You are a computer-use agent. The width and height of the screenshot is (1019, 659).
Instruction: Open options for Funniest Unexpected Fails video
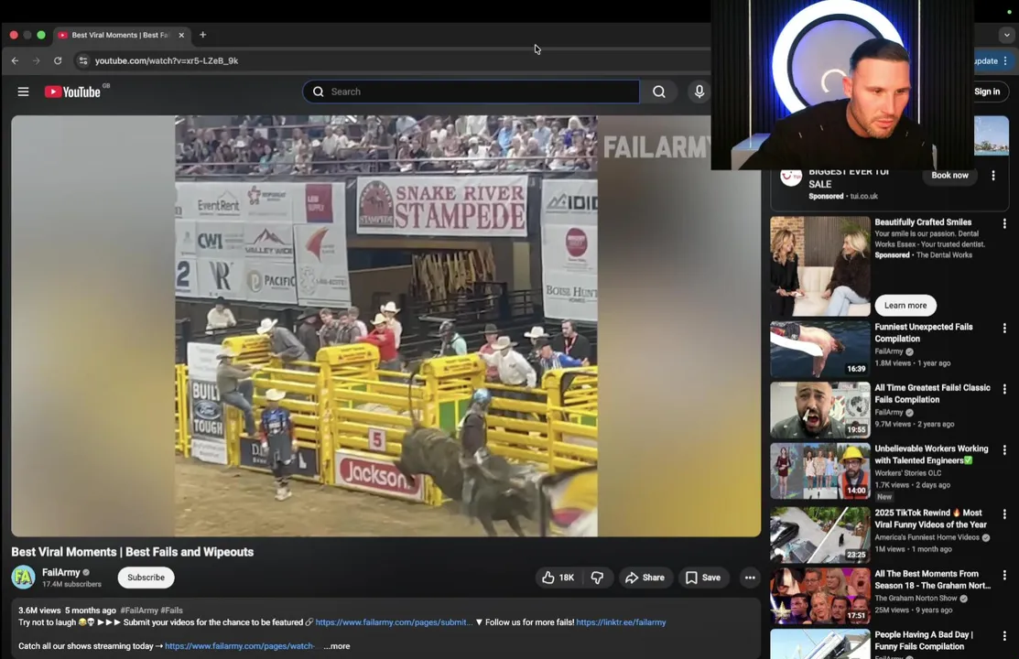click(1004, 329)
